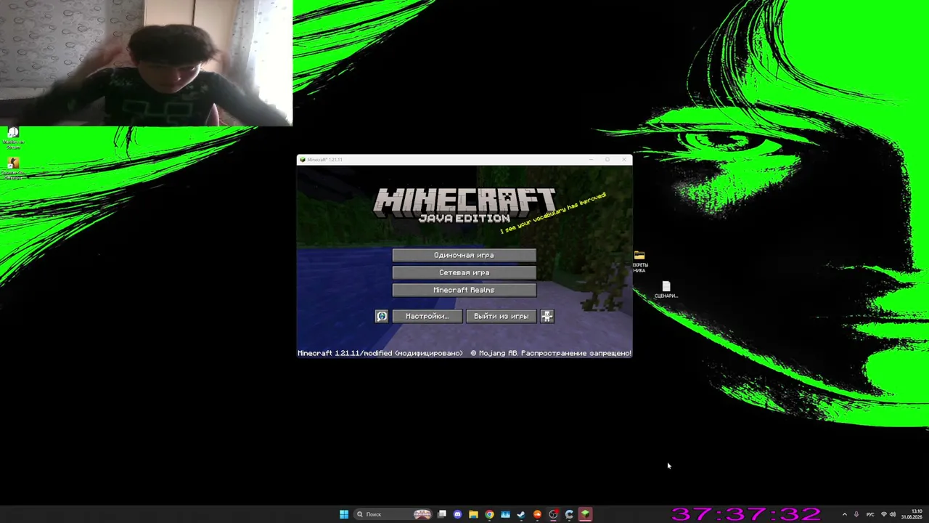Open Steam from the taskbar
The image size is (929, 523).
tap(521, 514)
